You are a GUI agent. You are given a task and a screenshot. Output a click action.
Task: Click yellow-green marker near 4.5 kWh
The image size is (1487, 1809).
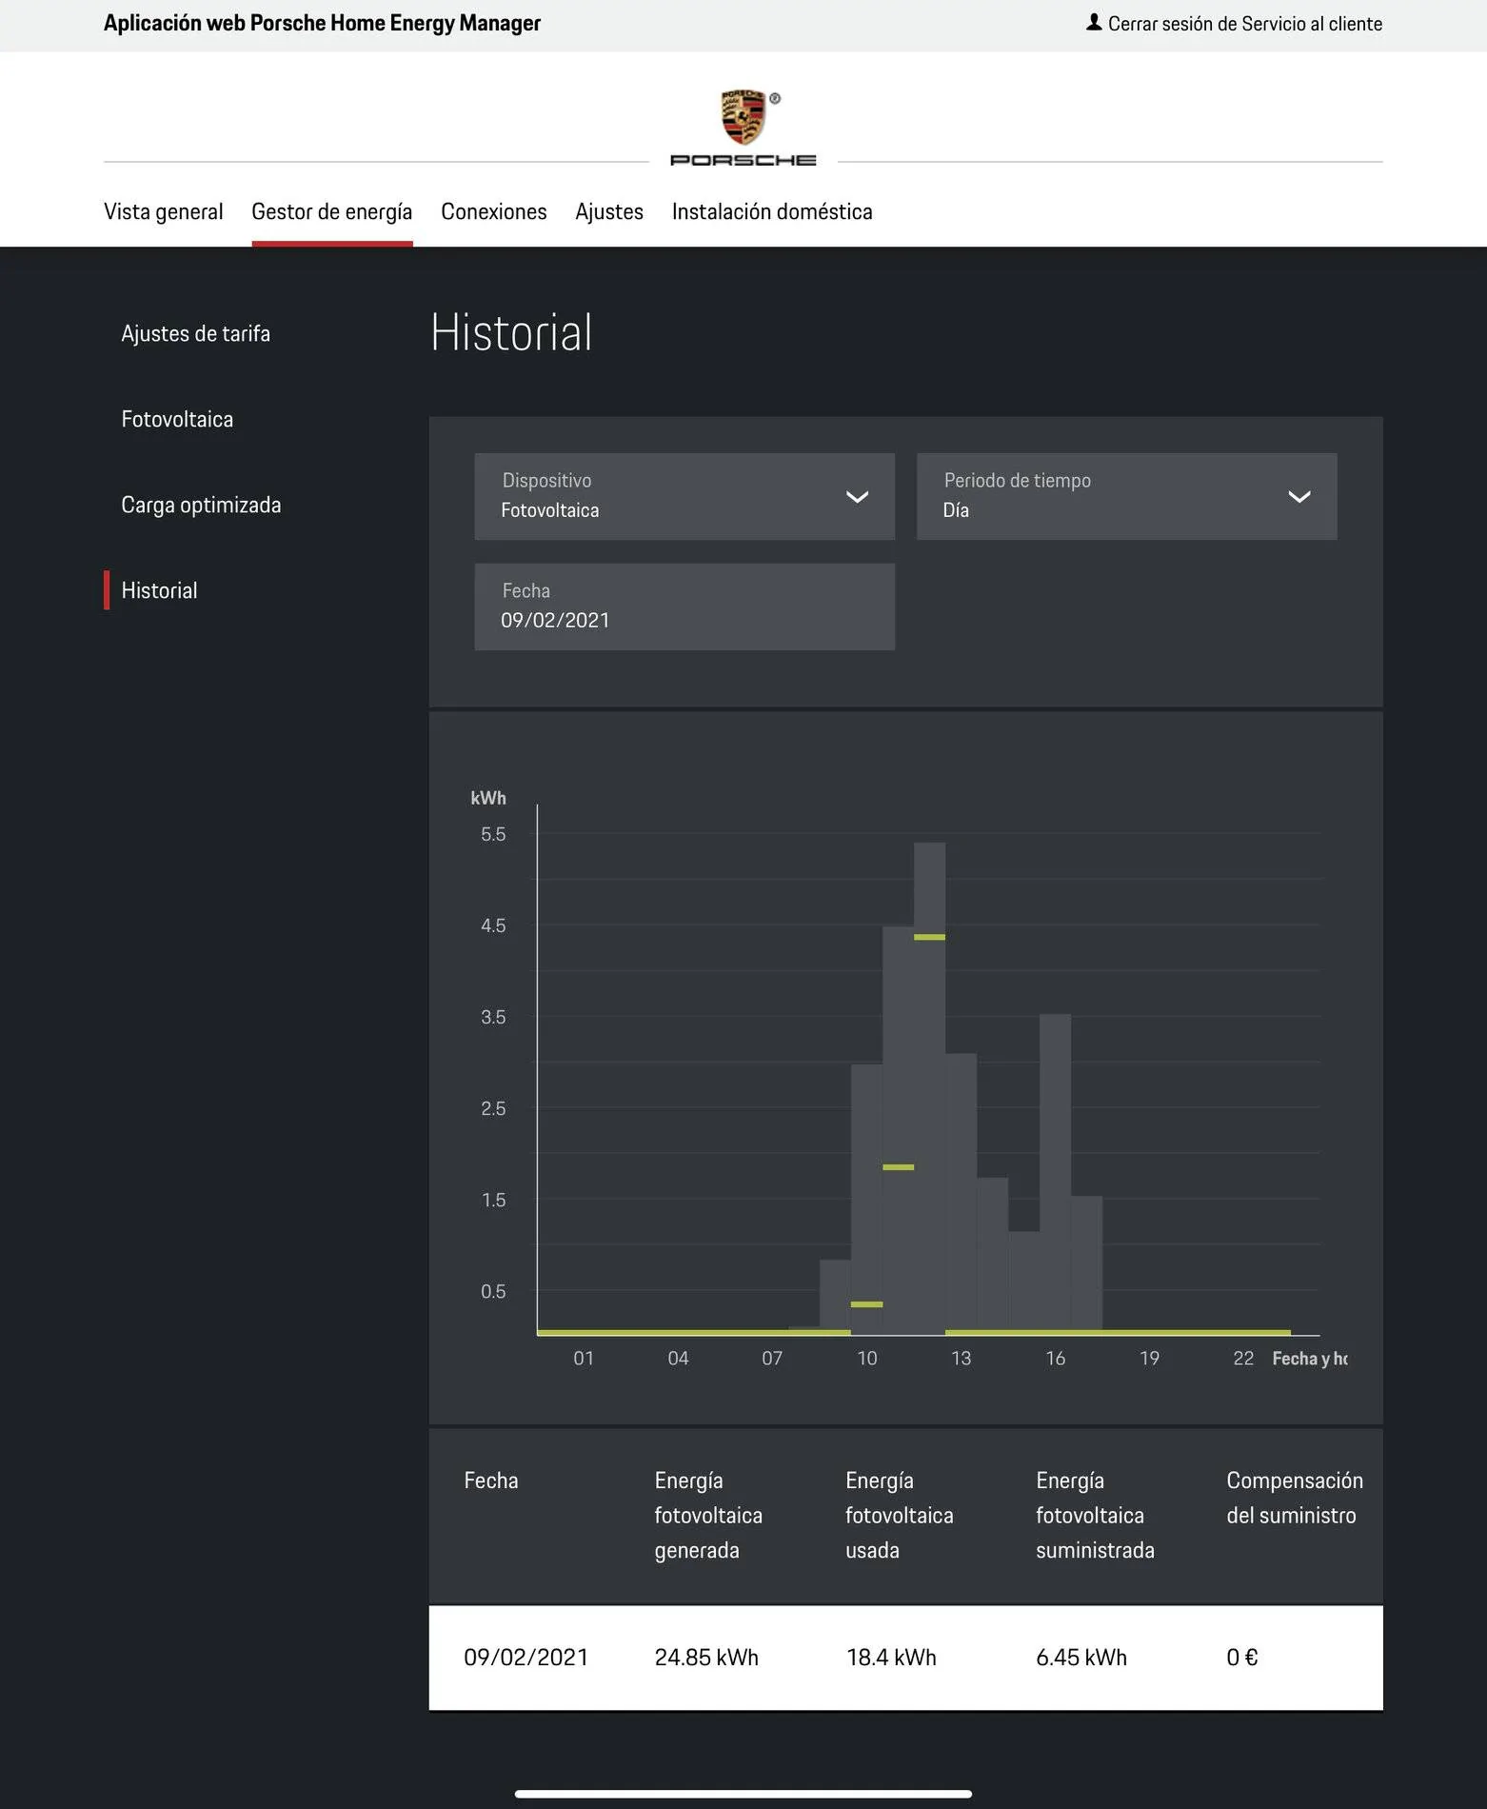[929, 937]
